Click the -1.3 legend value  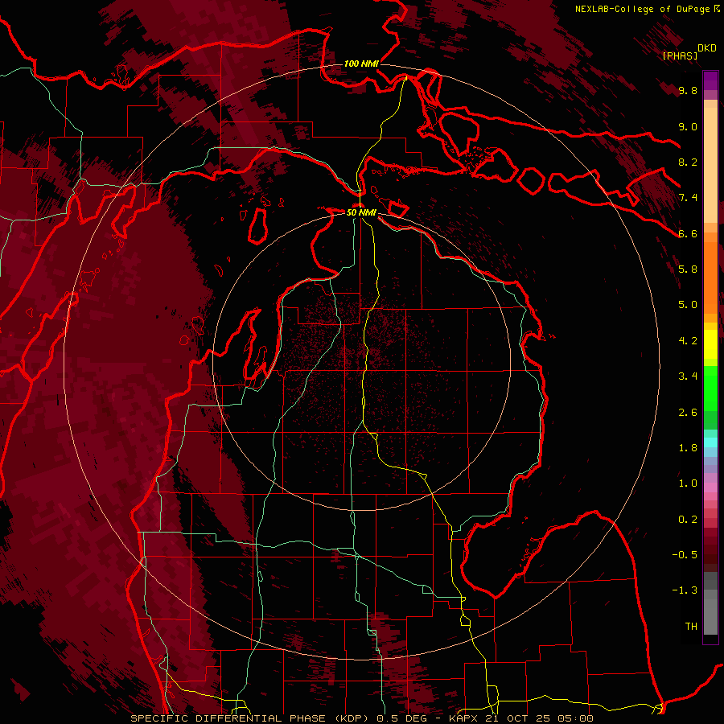pos(685,590)
